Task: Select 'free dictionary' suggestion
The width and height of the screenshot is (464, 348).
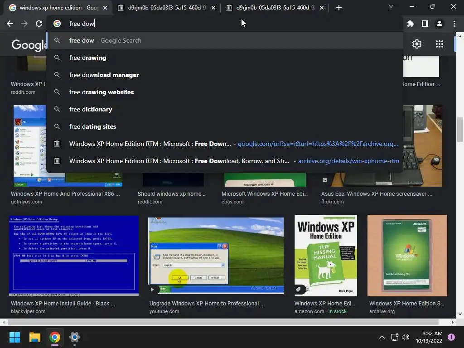Action: [x=225, y=109]
